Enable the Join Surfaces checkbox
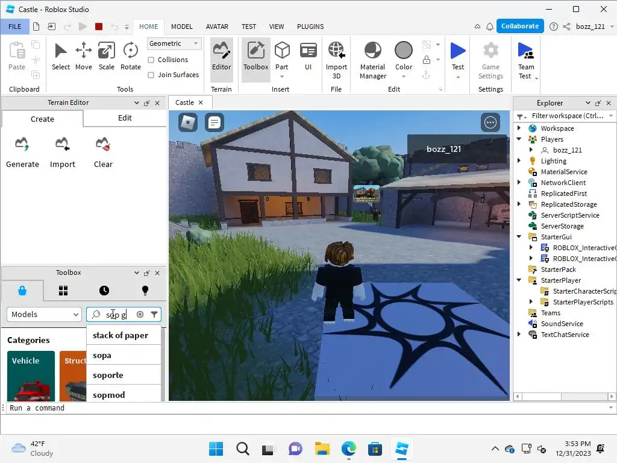Image resolution: width=617 pixels, height=463 pixels. (x=151, y=75)
